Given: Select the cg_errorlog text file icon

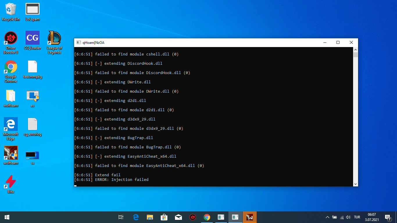Looking at the screenshot, I should [x=33, y=127].
